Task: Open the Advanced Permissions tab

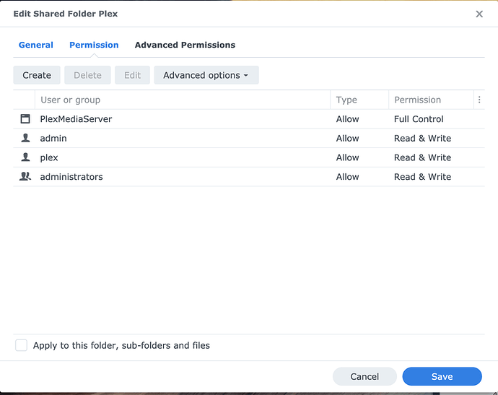Action: (x=185, y=45)
